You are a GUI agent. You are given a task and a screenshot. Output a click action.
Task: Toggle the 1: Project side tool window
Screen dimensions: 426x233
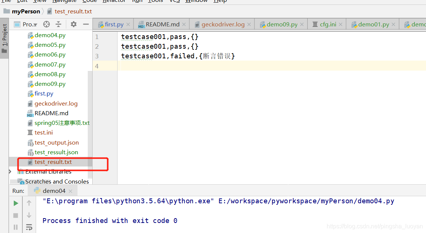(4, 38)
